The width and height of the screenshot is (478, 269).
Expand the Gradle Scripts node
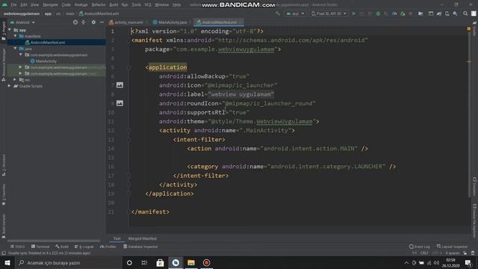coord(10,86)
